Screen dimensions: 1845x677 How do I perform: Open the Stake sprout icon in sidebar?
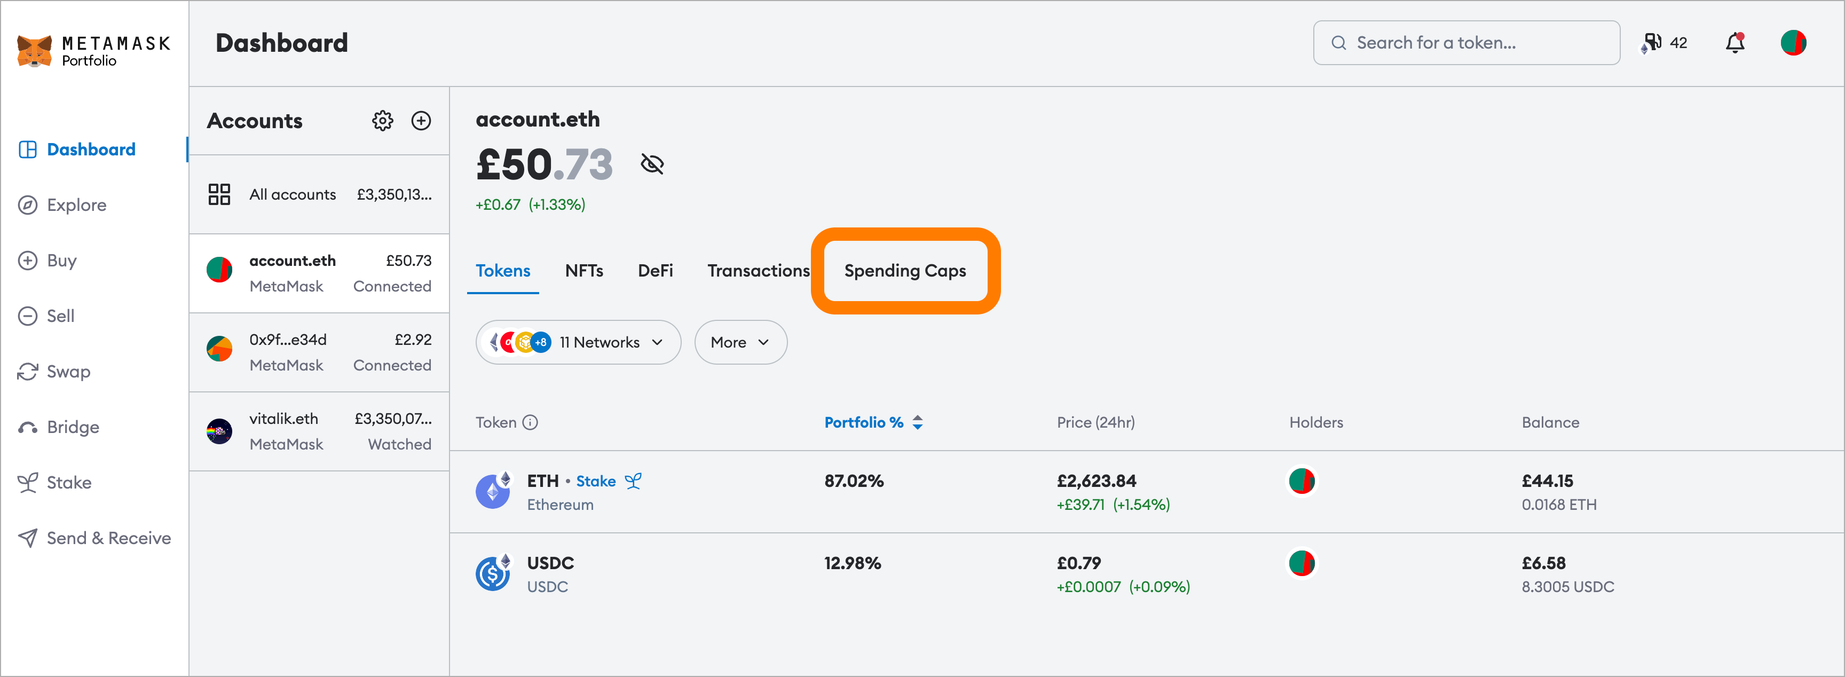click(x=27, y=482)
